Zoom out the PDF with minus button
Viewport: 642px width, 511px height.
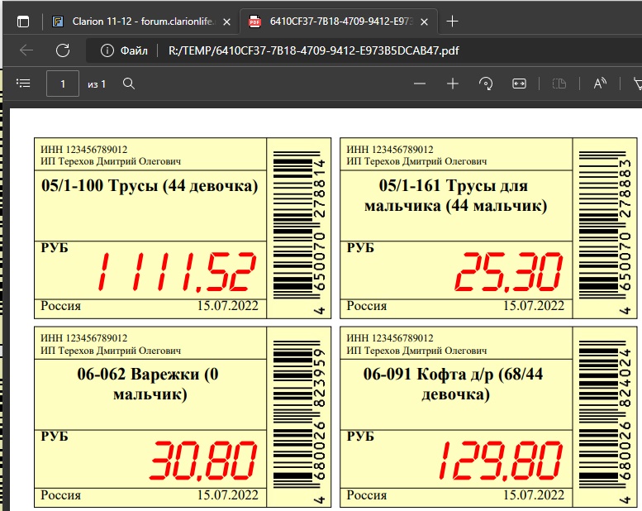(420, 84)
